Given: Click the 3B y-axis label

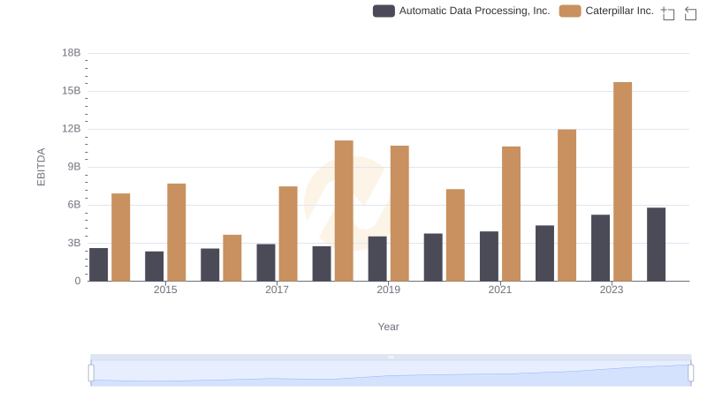Looking at the screenshot, I should click(74, 243).
